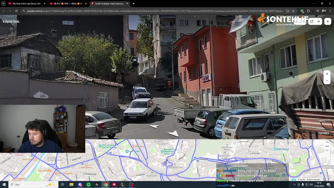Screen dimensions: 334x188
Task: Move panorama along left-pointing street arrow
Action: click(x=154, y=126)
